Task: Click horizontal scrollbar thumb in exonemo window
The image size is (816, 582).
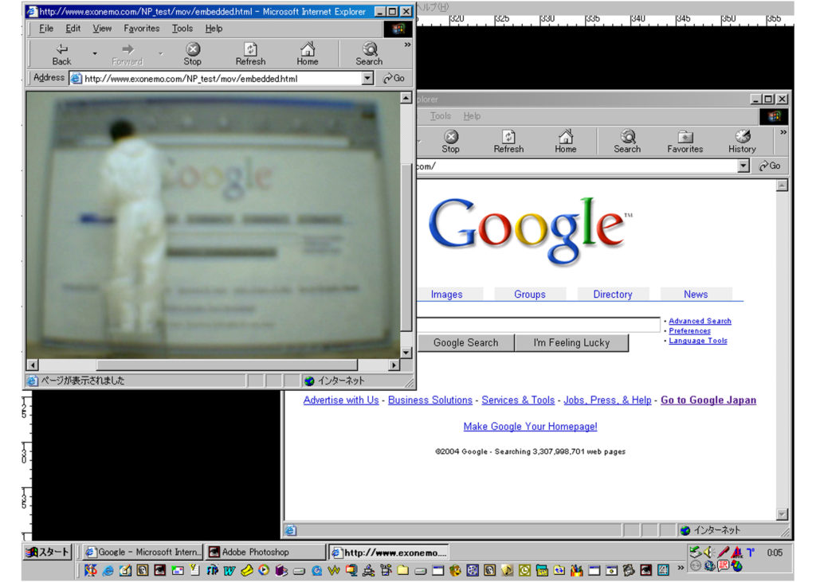Action: [227, 365]
